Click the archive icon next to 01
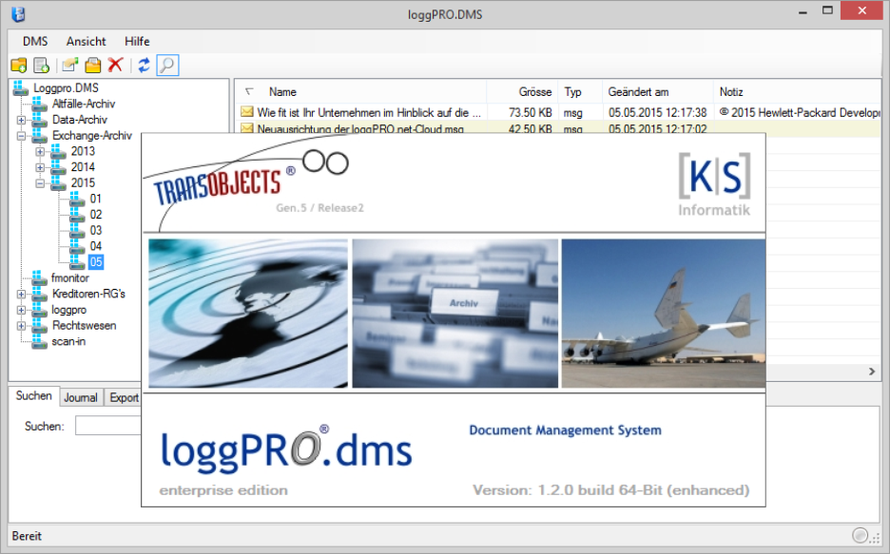This screenshot has width=890, height=554. (x=77, y=199)
